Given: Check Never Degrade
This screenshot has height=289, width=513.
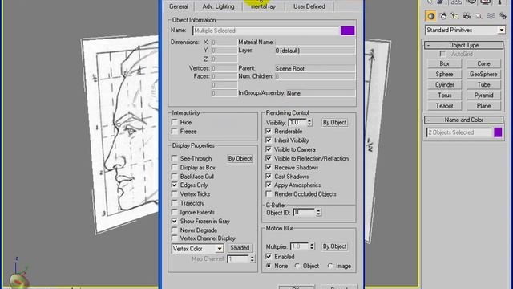Looking at the screenshot, I should (x=175, y=230).
